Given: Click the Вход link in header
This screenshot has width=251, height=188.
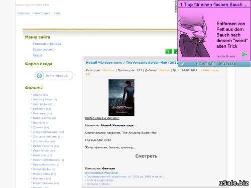Looking at the screenshot, I should coord(57,13).
